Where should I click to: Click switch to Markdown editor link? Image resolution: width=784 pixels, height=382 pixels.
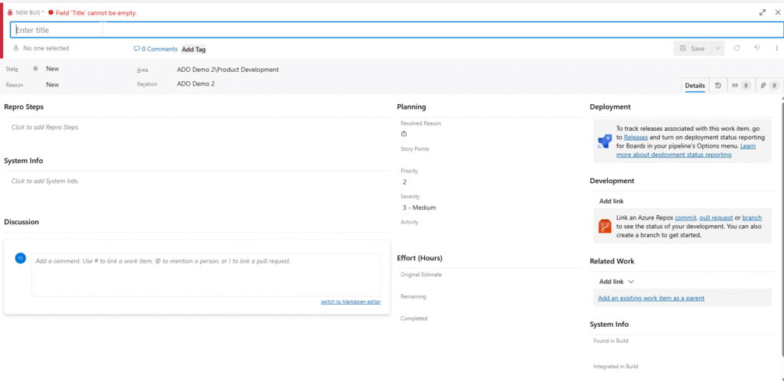pyautogui.click(x=350, y=302)
